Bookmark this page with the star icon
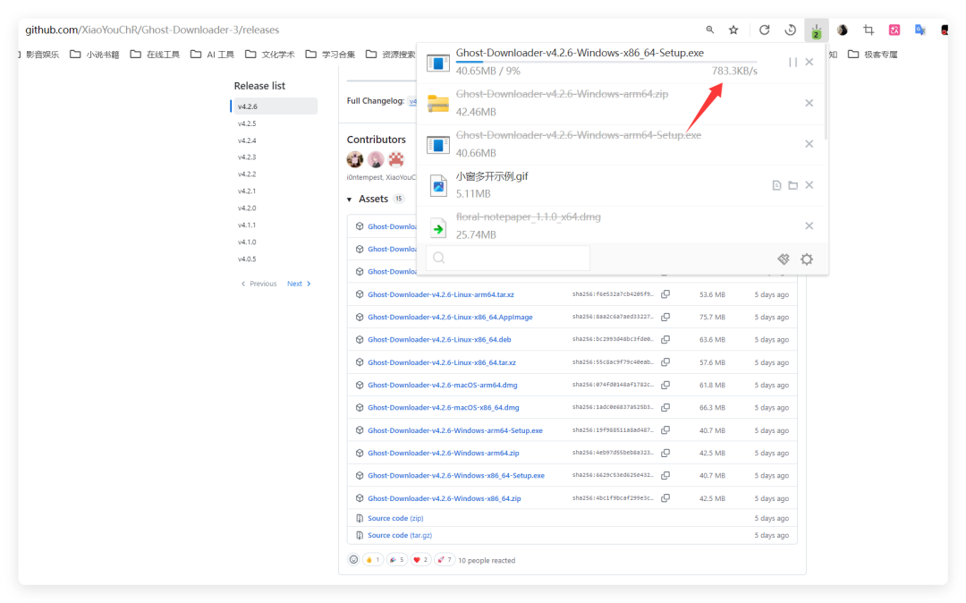 [x=733, y=30]
